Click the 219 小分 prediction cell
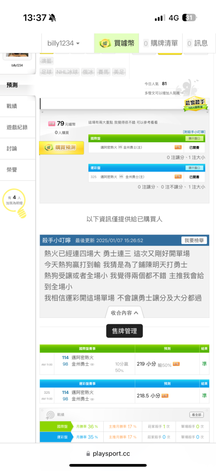This screenshot has width=216, height=471. click(168, 364)
